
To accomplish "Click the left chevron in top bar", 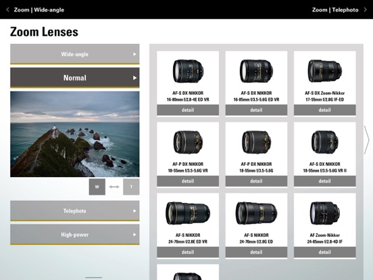I will coord(7,9).
